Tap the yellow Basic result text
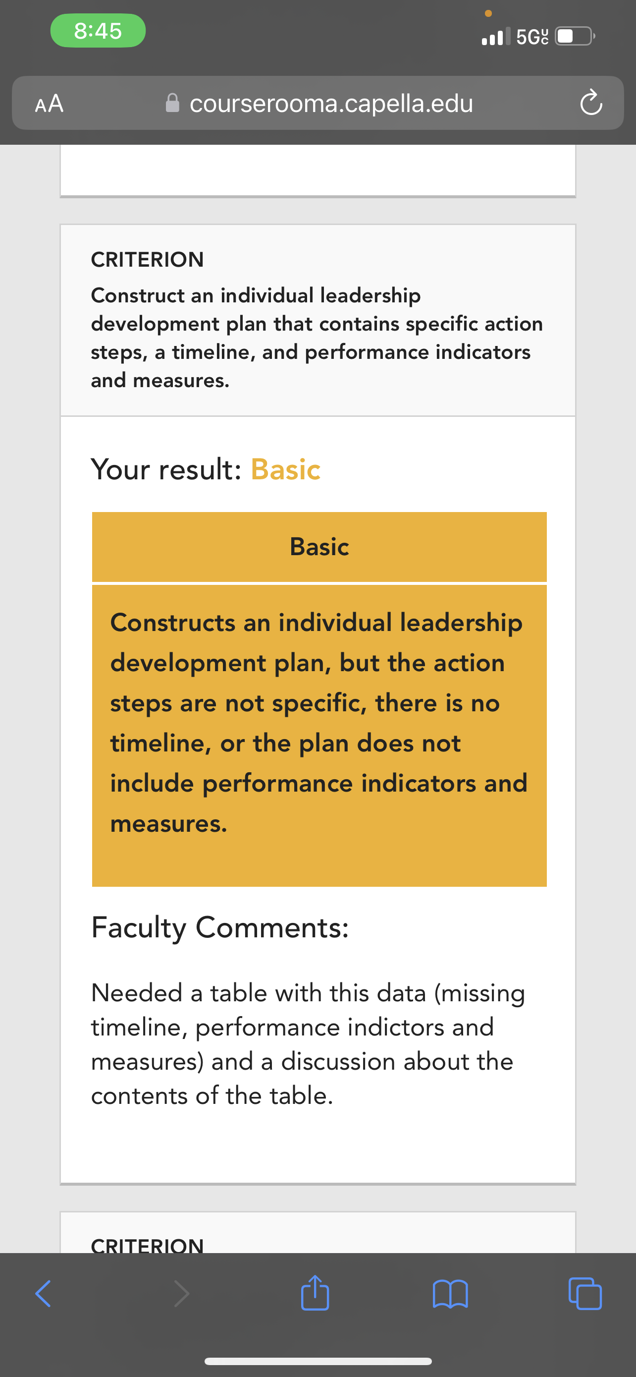This screenshot has height=1377, width=636. tap(286, 469)
